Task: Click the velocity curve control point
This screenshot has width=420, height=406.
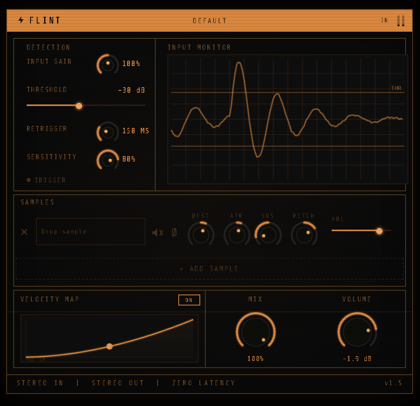Action: [109, 346]
